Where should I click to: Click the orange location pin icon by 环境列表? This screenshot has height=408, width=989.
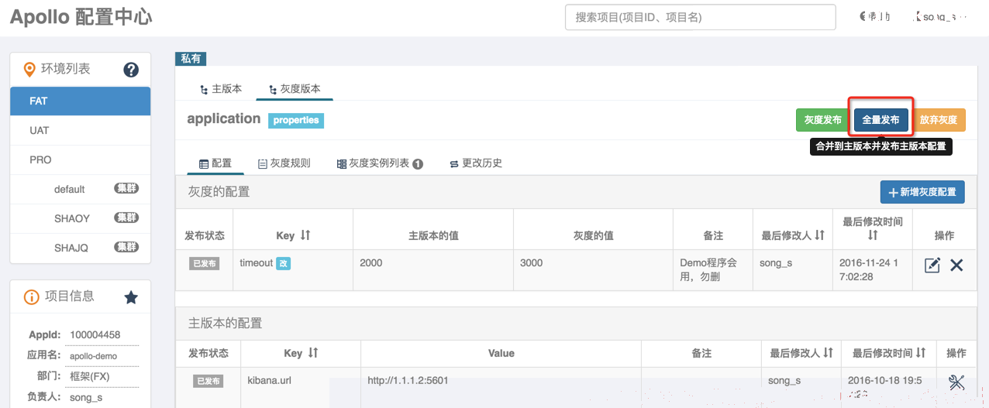pyautogui.click(x=29, y=70)
